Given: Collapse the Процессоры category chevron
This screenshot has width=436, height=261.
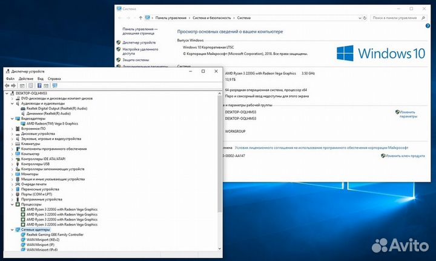Looking at the screenshot, I should point(12,204).
